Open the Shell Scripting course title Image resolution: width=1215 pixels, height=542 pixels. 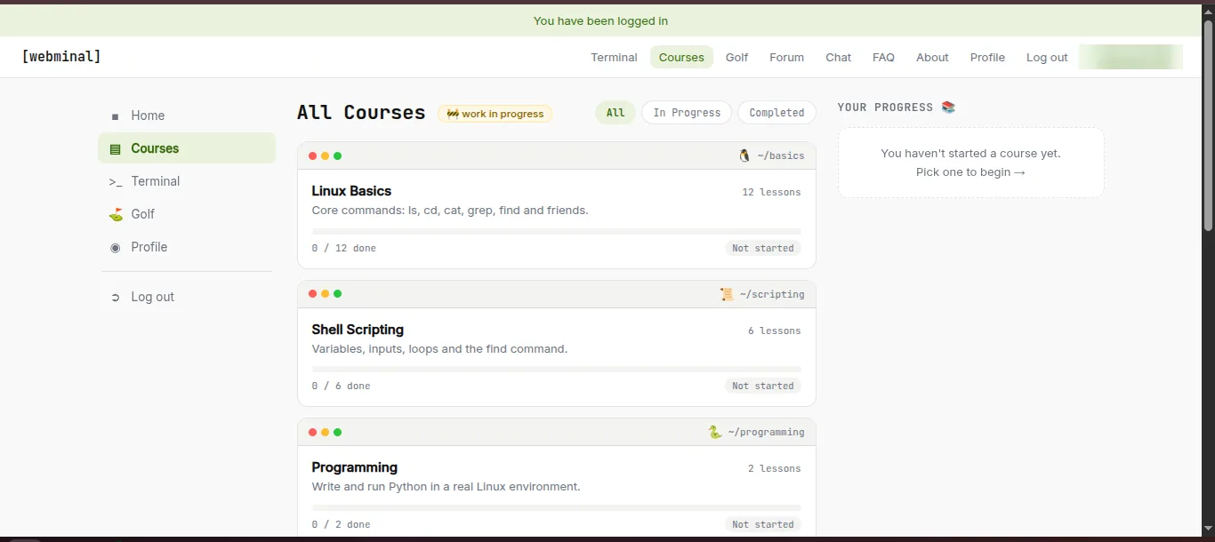point(358,330)
